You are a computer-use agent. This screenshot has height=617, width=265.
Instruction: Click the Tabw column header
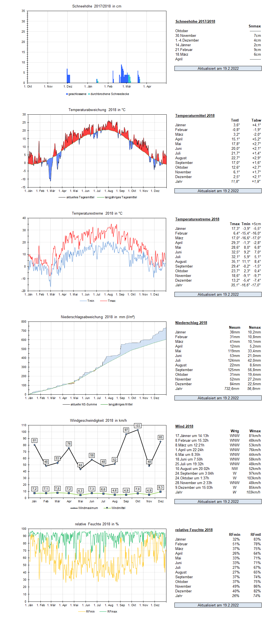point(256,120)
